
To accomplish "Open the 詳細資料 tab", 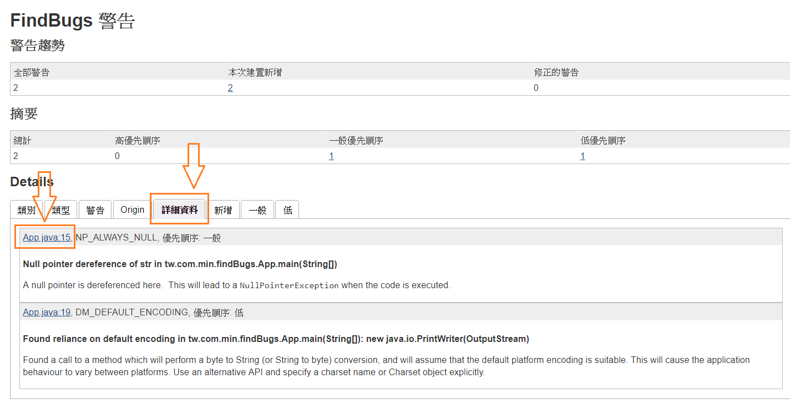I will pos(179,209).
